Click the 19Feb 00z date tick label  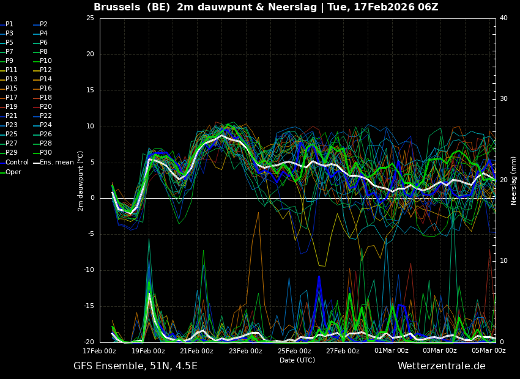tap(148, 351)
